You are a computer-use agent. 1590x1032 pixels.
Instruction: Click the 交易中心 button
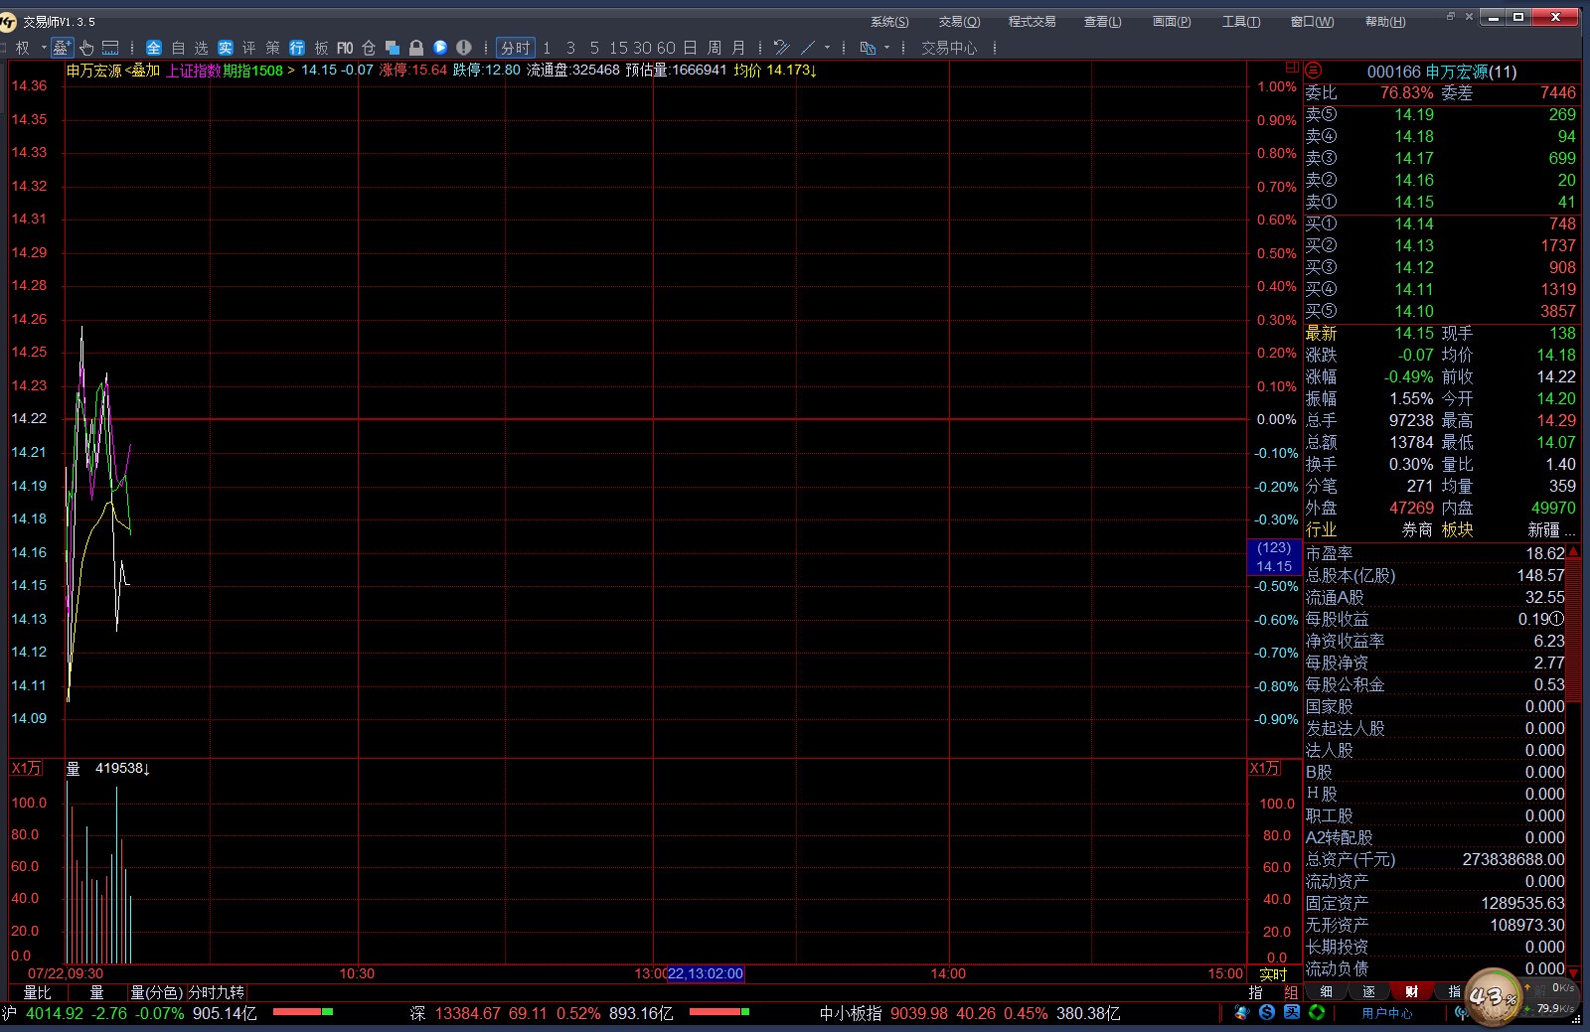[949, 48]
